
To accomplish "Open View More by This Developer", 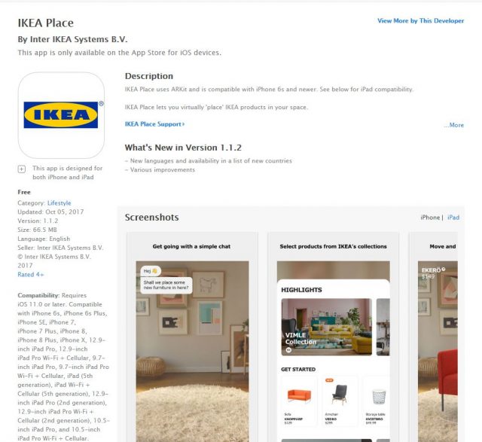I will [x=420, y=21].
